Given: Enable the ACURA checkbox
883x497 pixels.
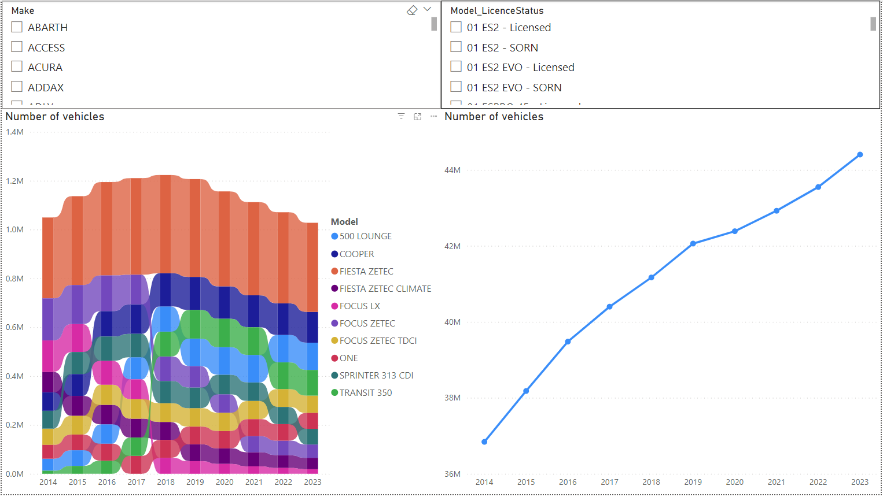Looking at the screenshot, I should point(17,66).
